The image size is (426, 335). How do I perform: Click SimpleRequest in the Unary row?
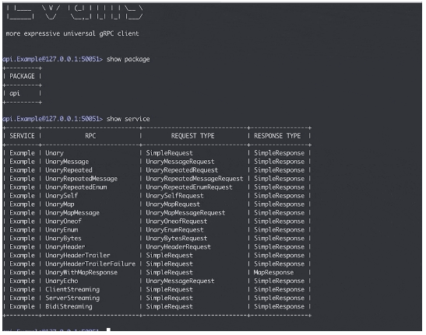pyautogui.click(x=169, y=153)
